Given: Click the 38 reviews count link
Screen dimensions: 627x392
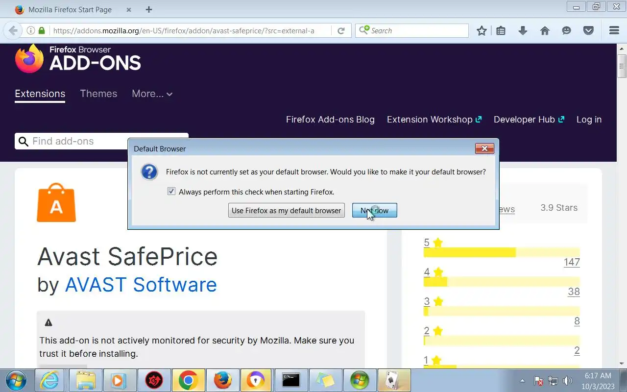Looking at the screenshot, I should point(574,292).
